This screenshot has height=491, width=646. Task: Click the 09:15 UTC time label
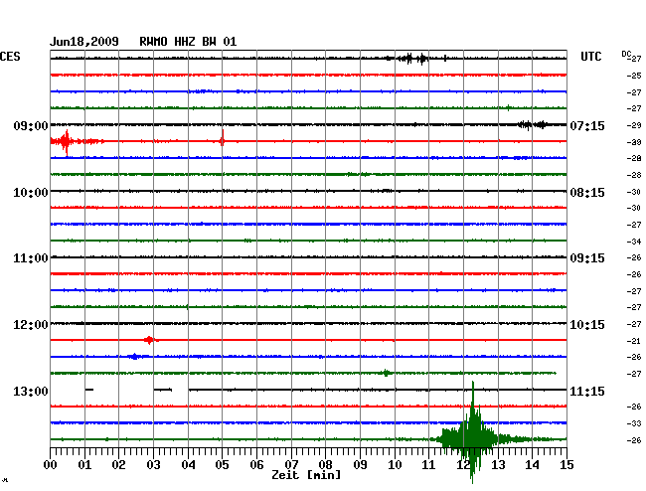pyautogui.click(x=587, y=258)
